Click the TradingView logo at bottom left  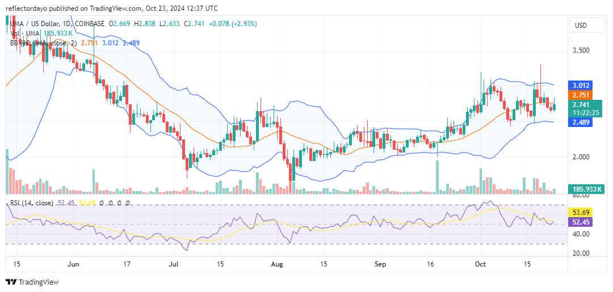32,282
